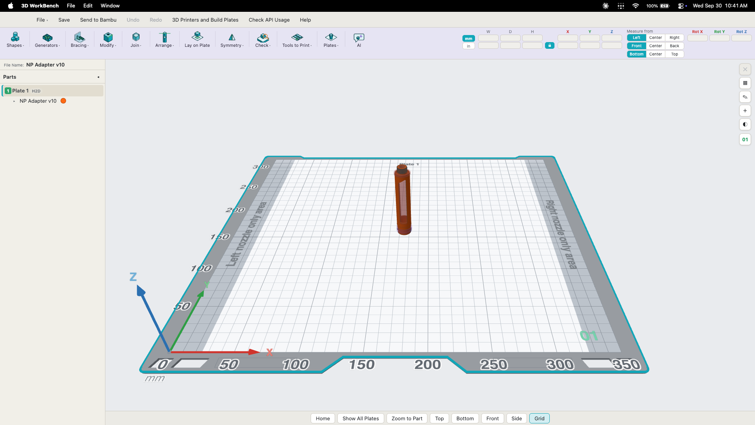
Task: Open Check API Usage
Action: tap(269, 20)
